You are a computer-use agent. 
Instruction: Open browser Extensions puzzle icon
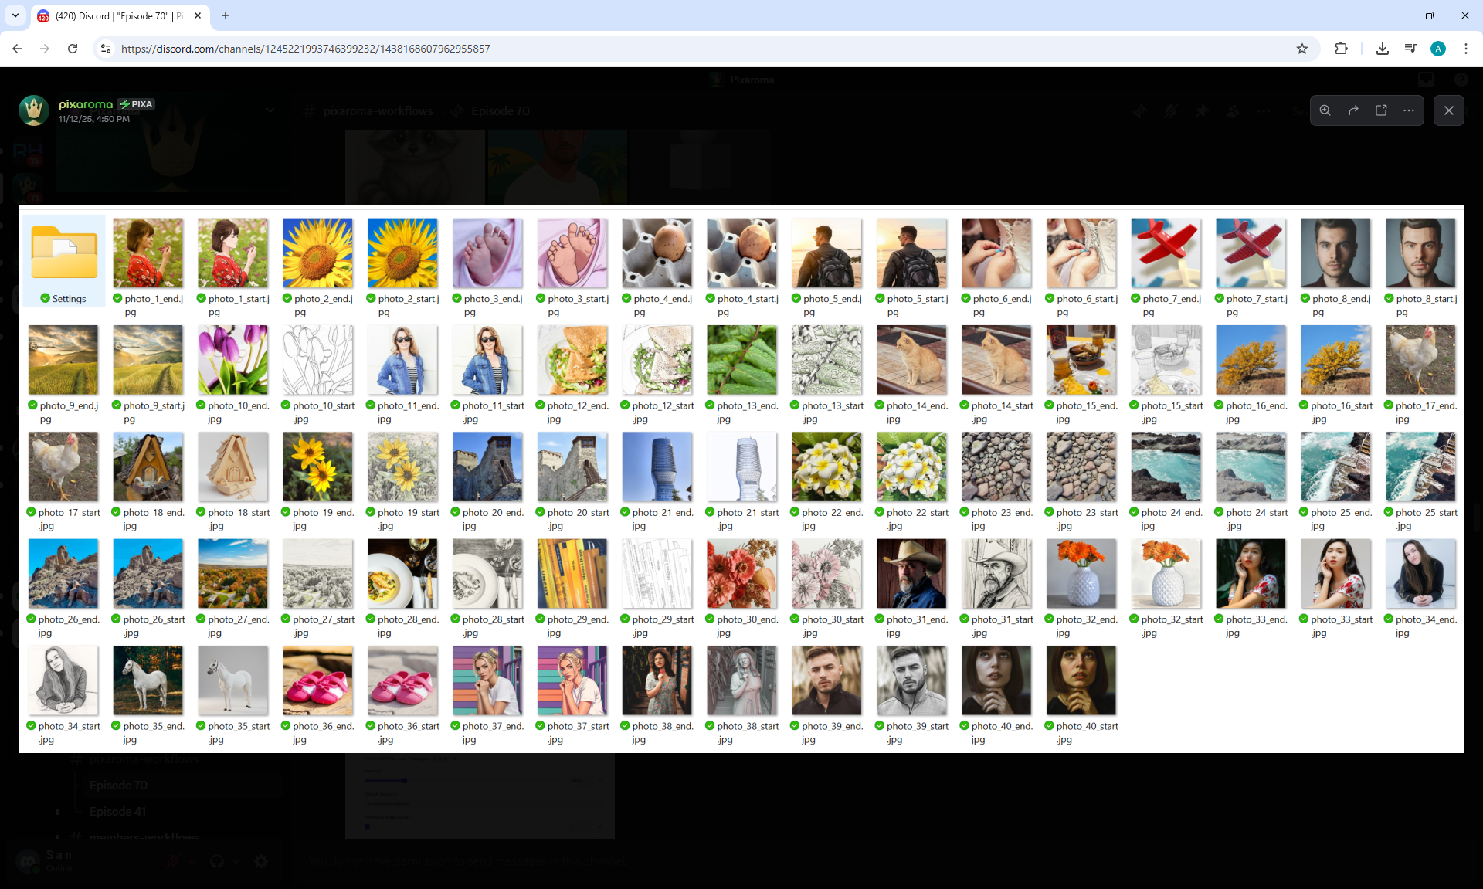[1341, 49]
